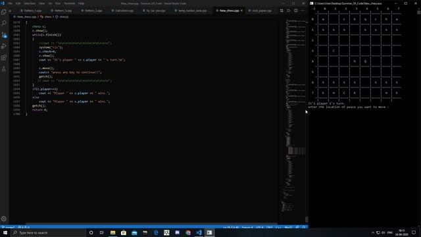Open the Explorer view in activity bar

(4, 12)
